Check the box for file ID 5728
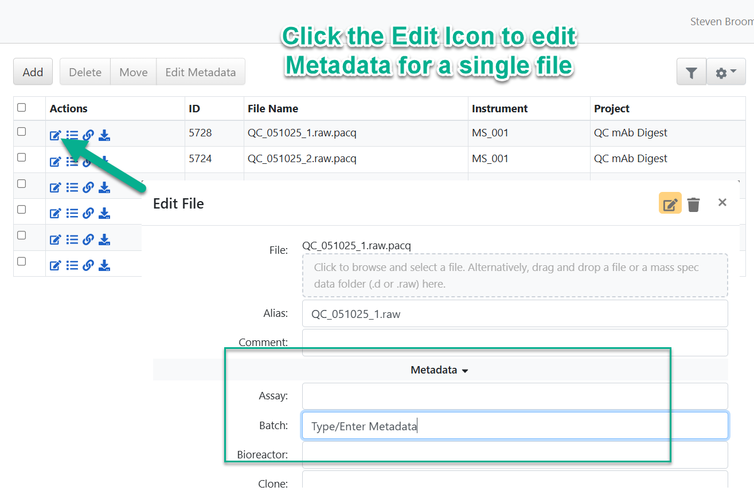Screen dimensions: 754x491 coord(22,132)
